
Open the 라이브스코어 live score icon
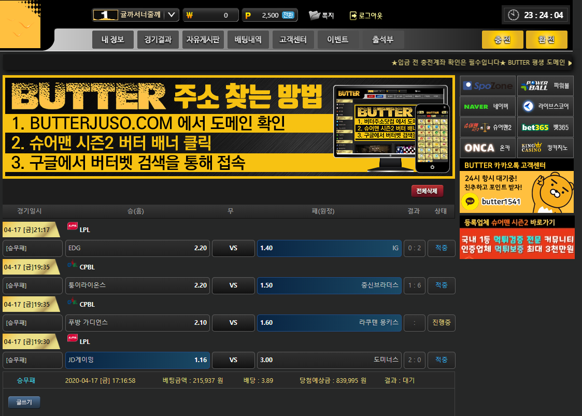(x=545, y=107)
